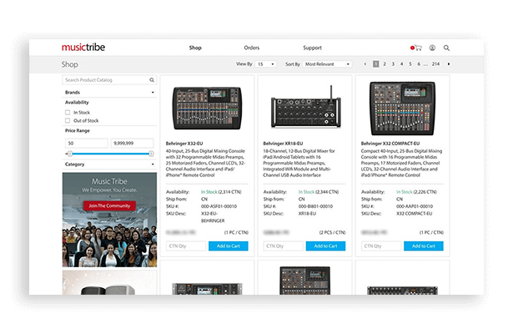
Task: Click SKU number 000-AAP01-00010
Action: (415, 206)
